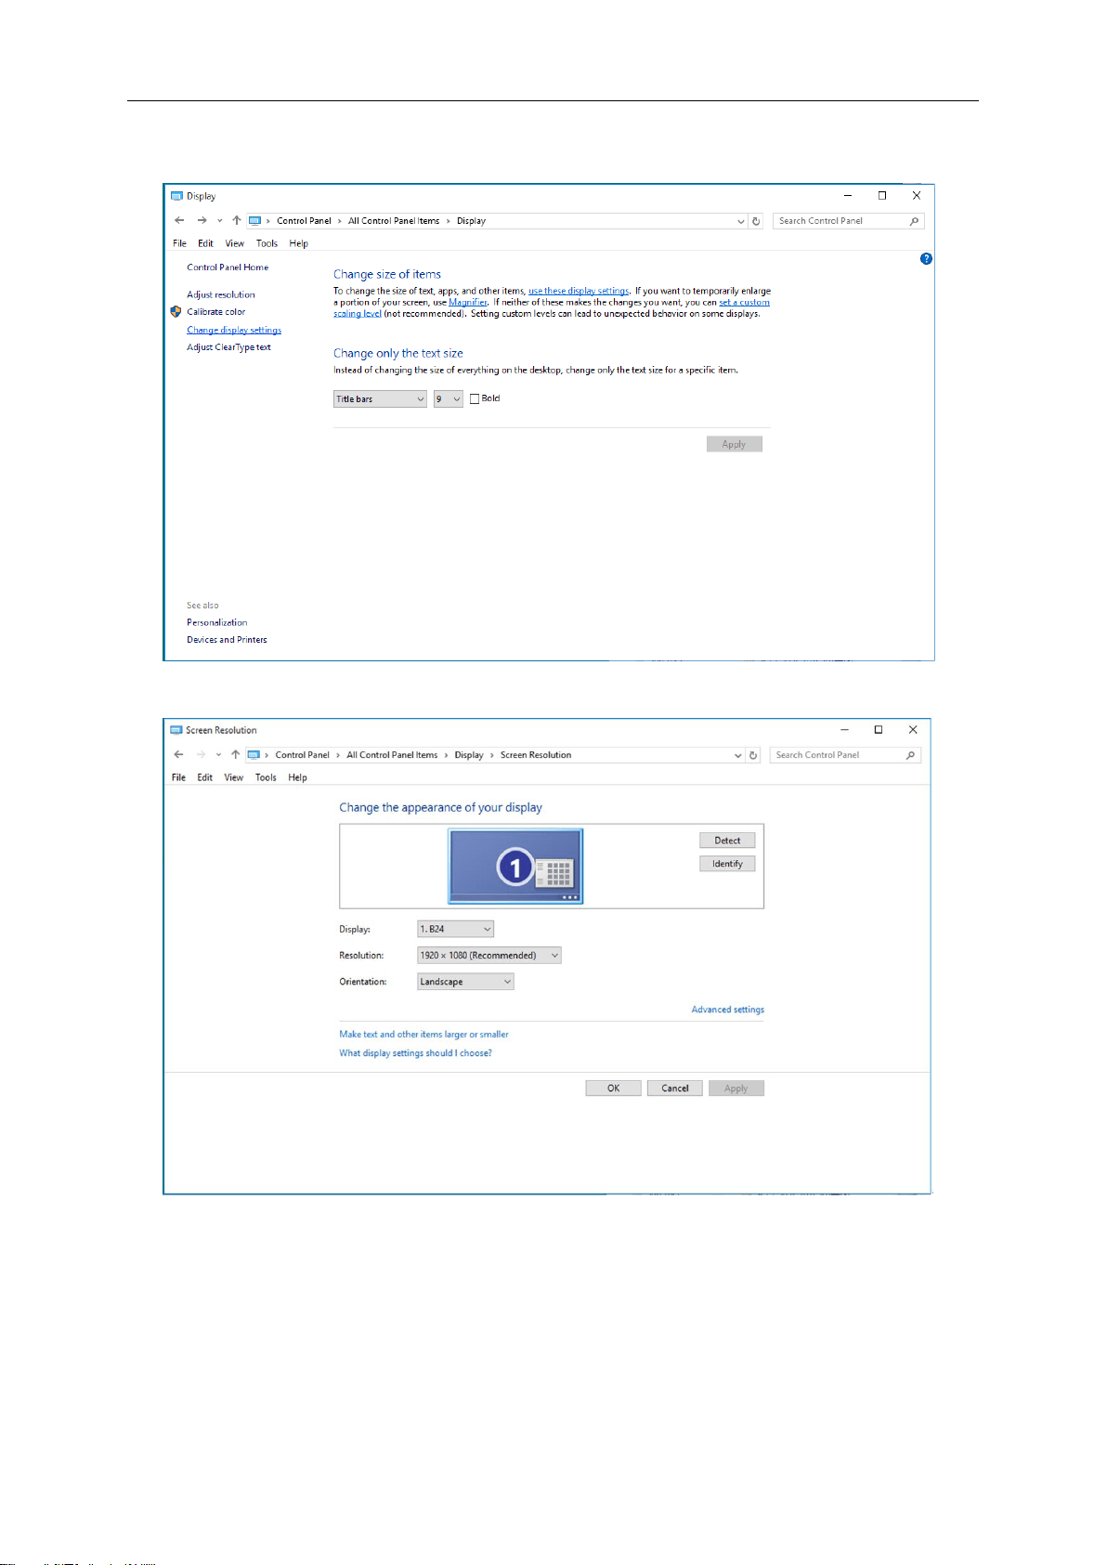Viewport: 1107px width, 1565px height.
Task: Expand the font size 9 dropdown
Action: point(448,399)
